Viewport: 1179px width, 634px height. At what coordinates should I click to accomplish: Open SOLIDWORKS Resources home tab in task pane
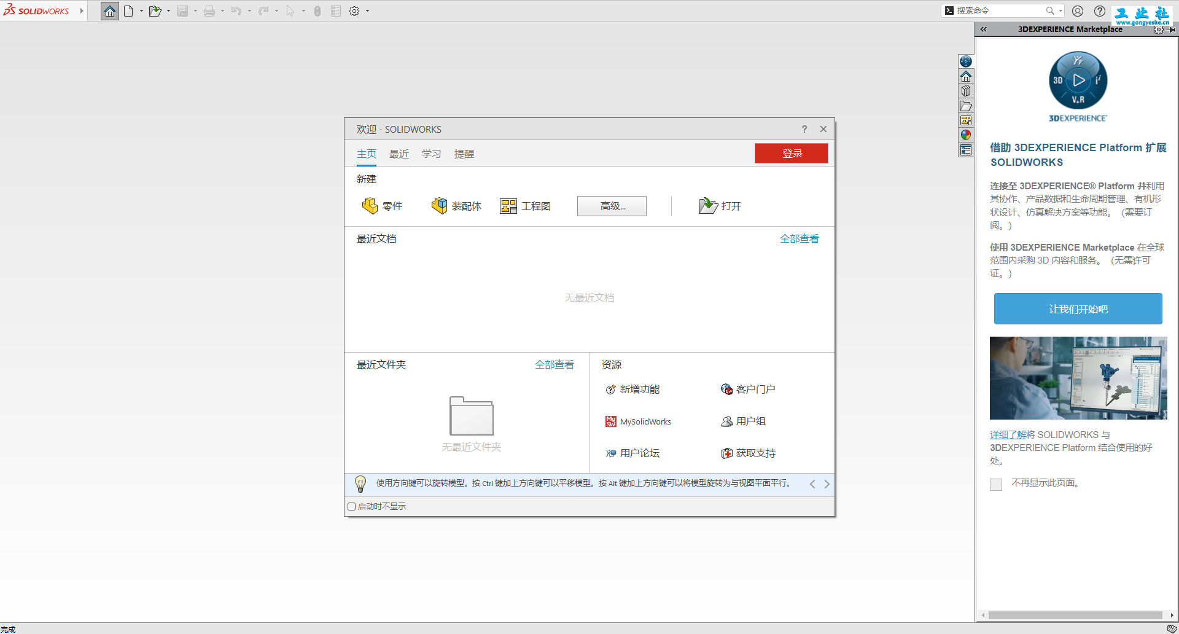(966, 76)
